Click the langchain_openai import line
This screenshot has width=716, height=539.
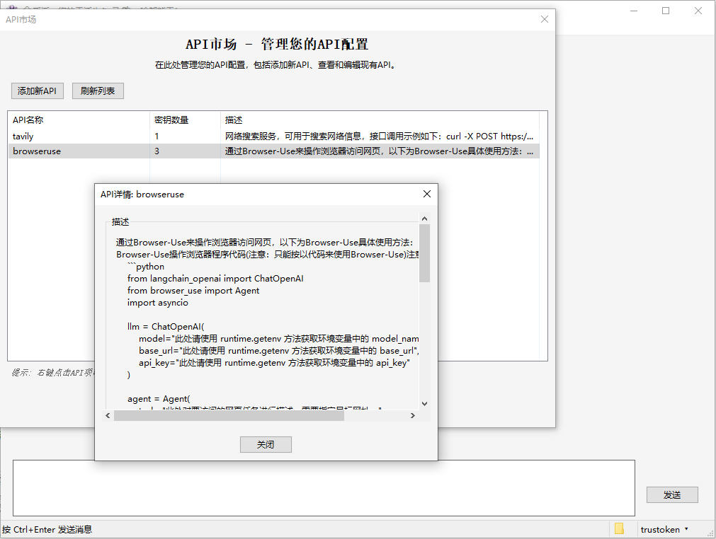pyautogui.click(x=215, y=278)
